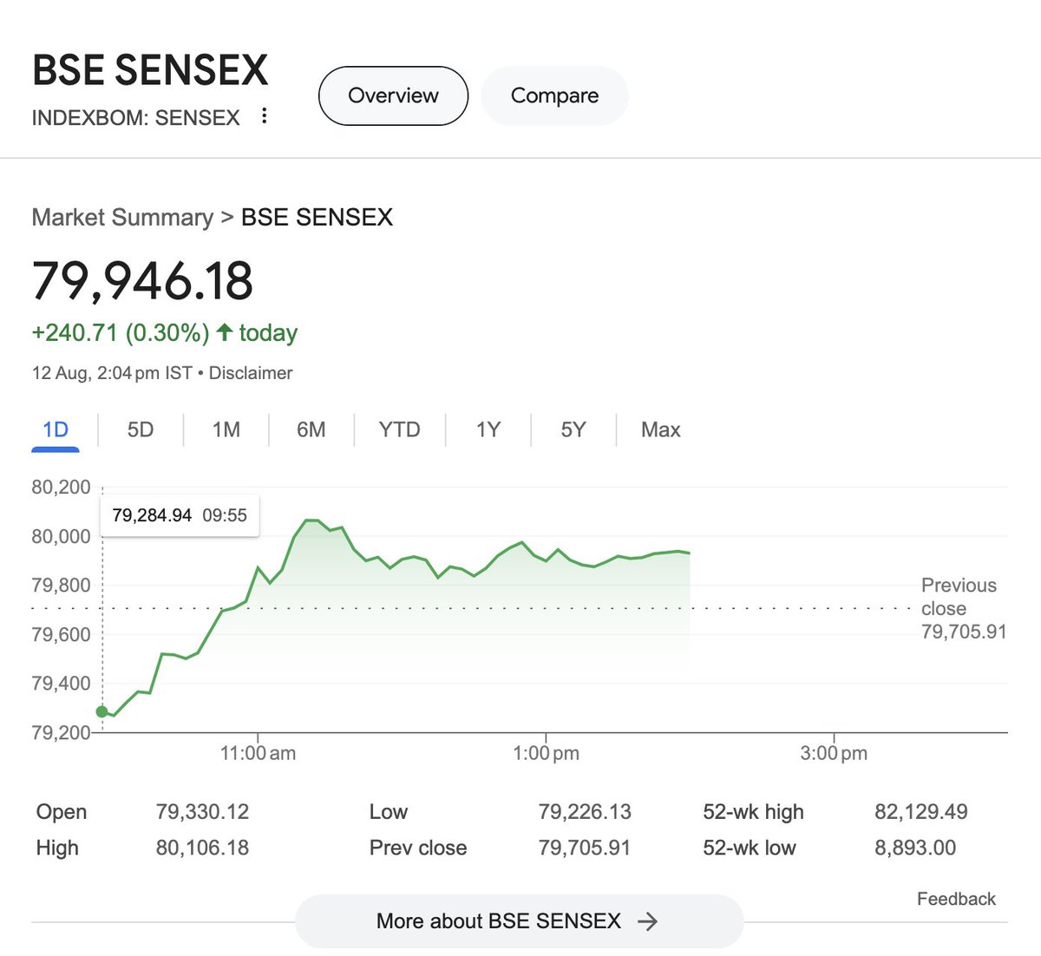This screenshot has width=1041, height=956.
Task: Click the 3:00 pm axis label
Action: [x=834, y=753]
